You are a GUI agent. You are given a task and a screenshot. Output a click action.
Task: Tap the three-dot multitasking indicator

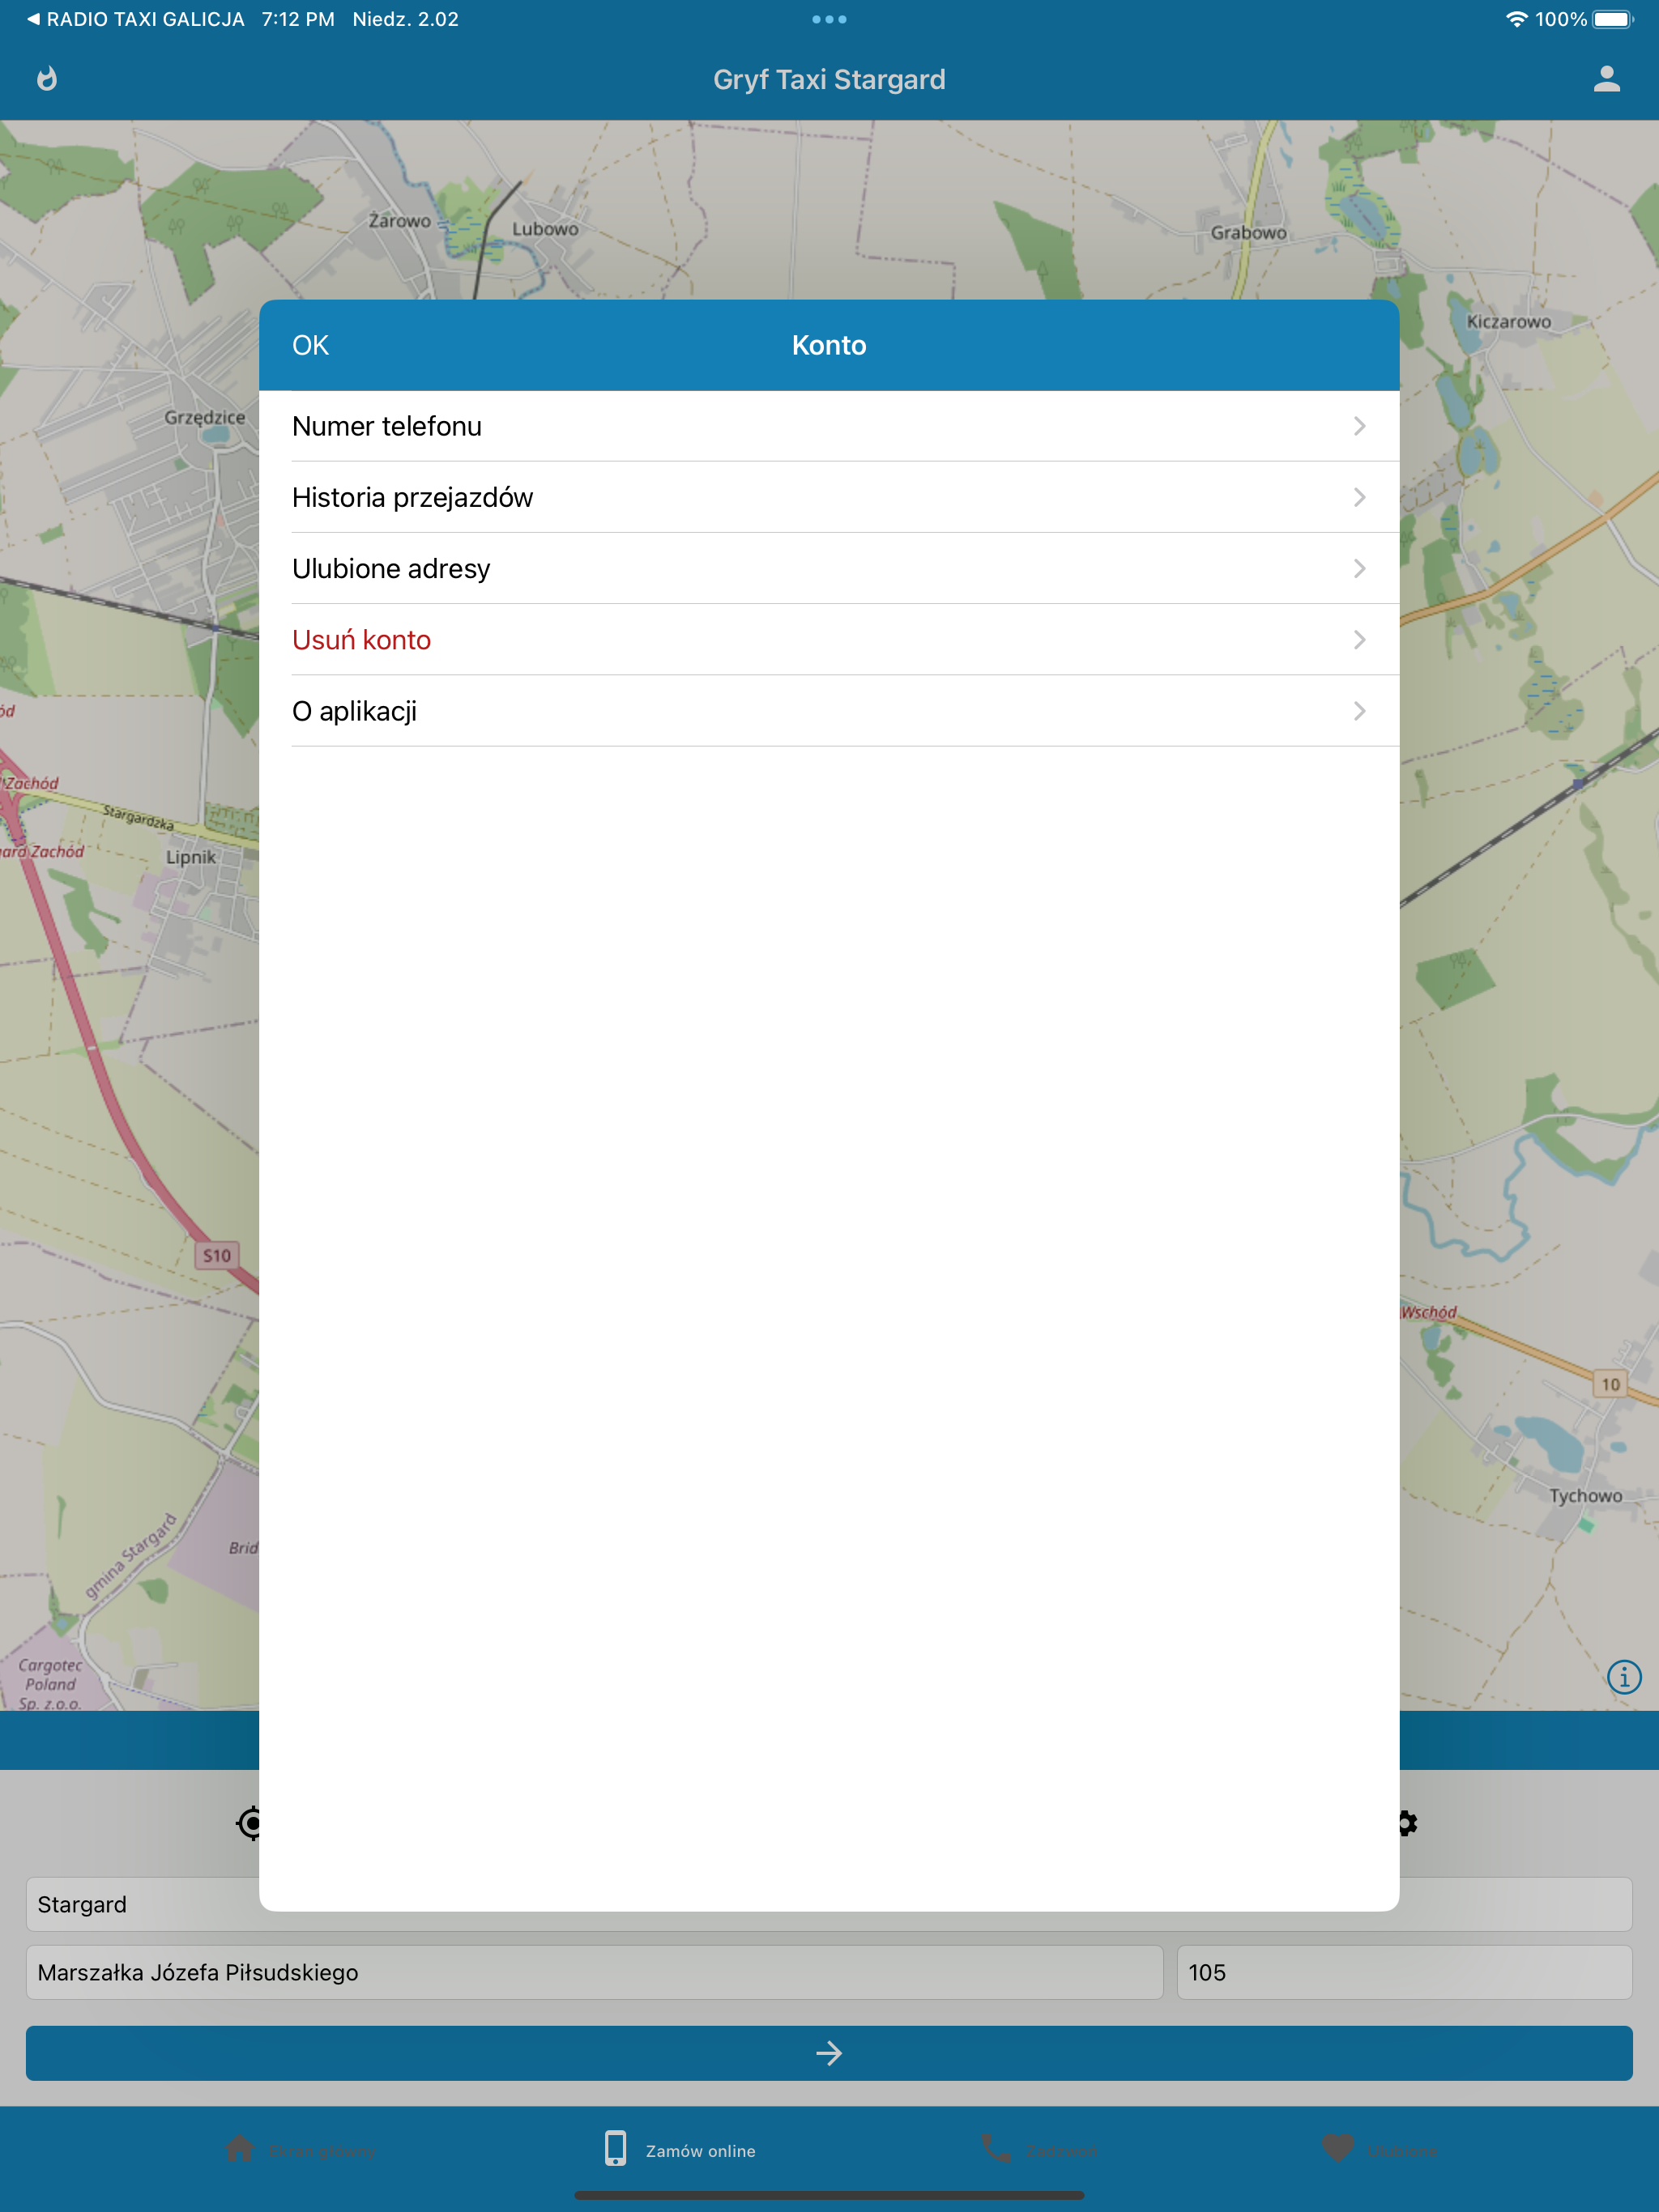coord(829,19)
